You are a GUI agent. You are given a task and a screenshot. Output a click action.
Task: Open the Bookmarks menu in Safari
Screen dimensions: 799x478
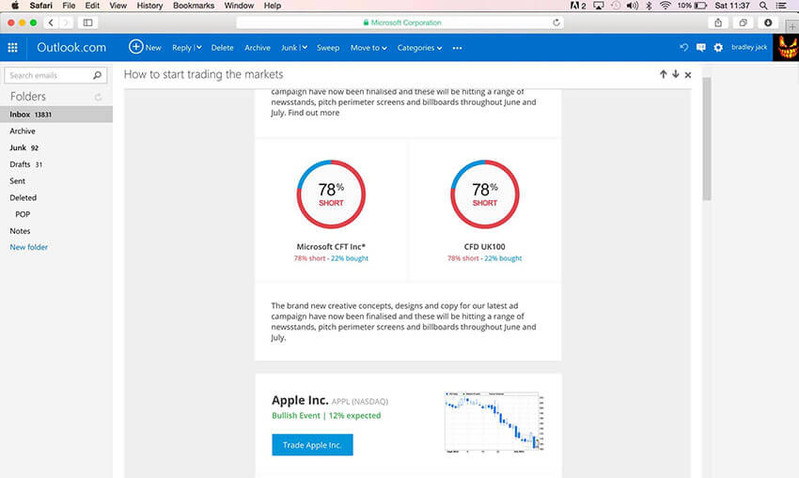(x=194, y=6)
